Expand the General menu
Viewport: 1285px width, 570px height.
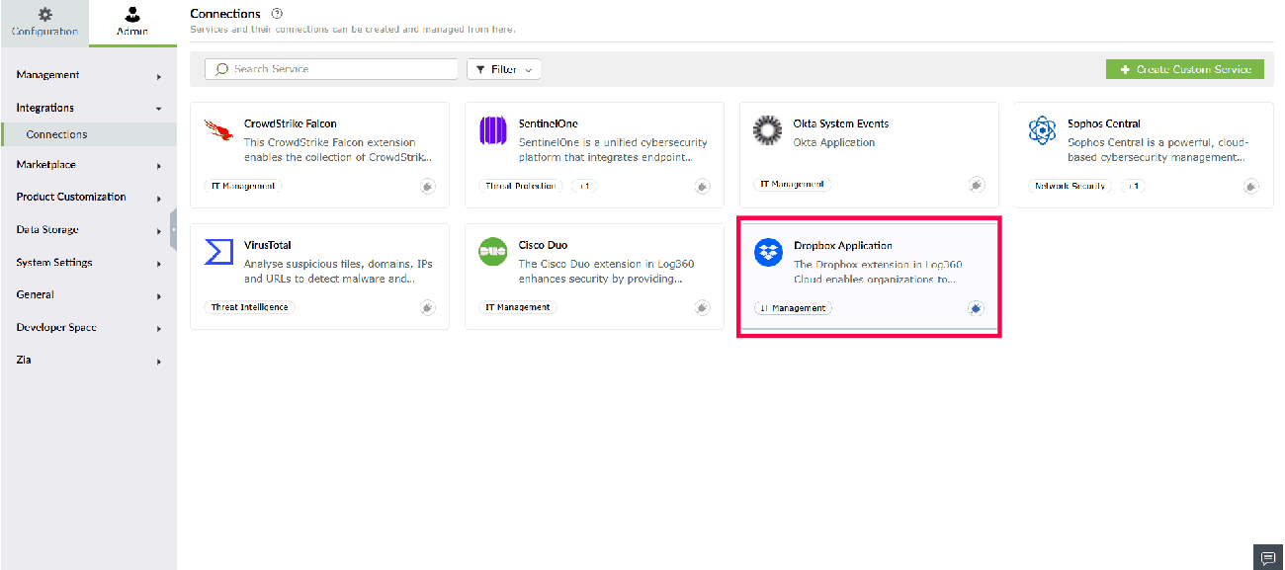point(88,295)
